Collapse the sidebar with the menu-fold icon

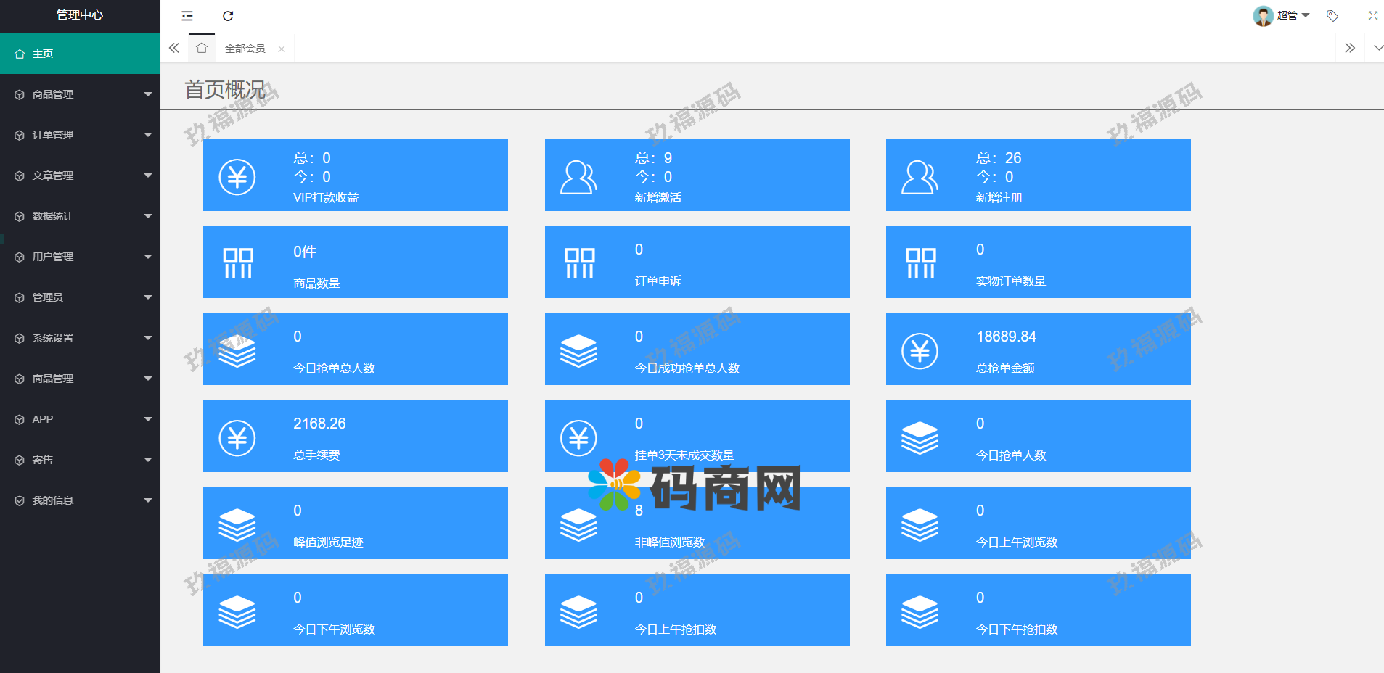click(187, 16)
